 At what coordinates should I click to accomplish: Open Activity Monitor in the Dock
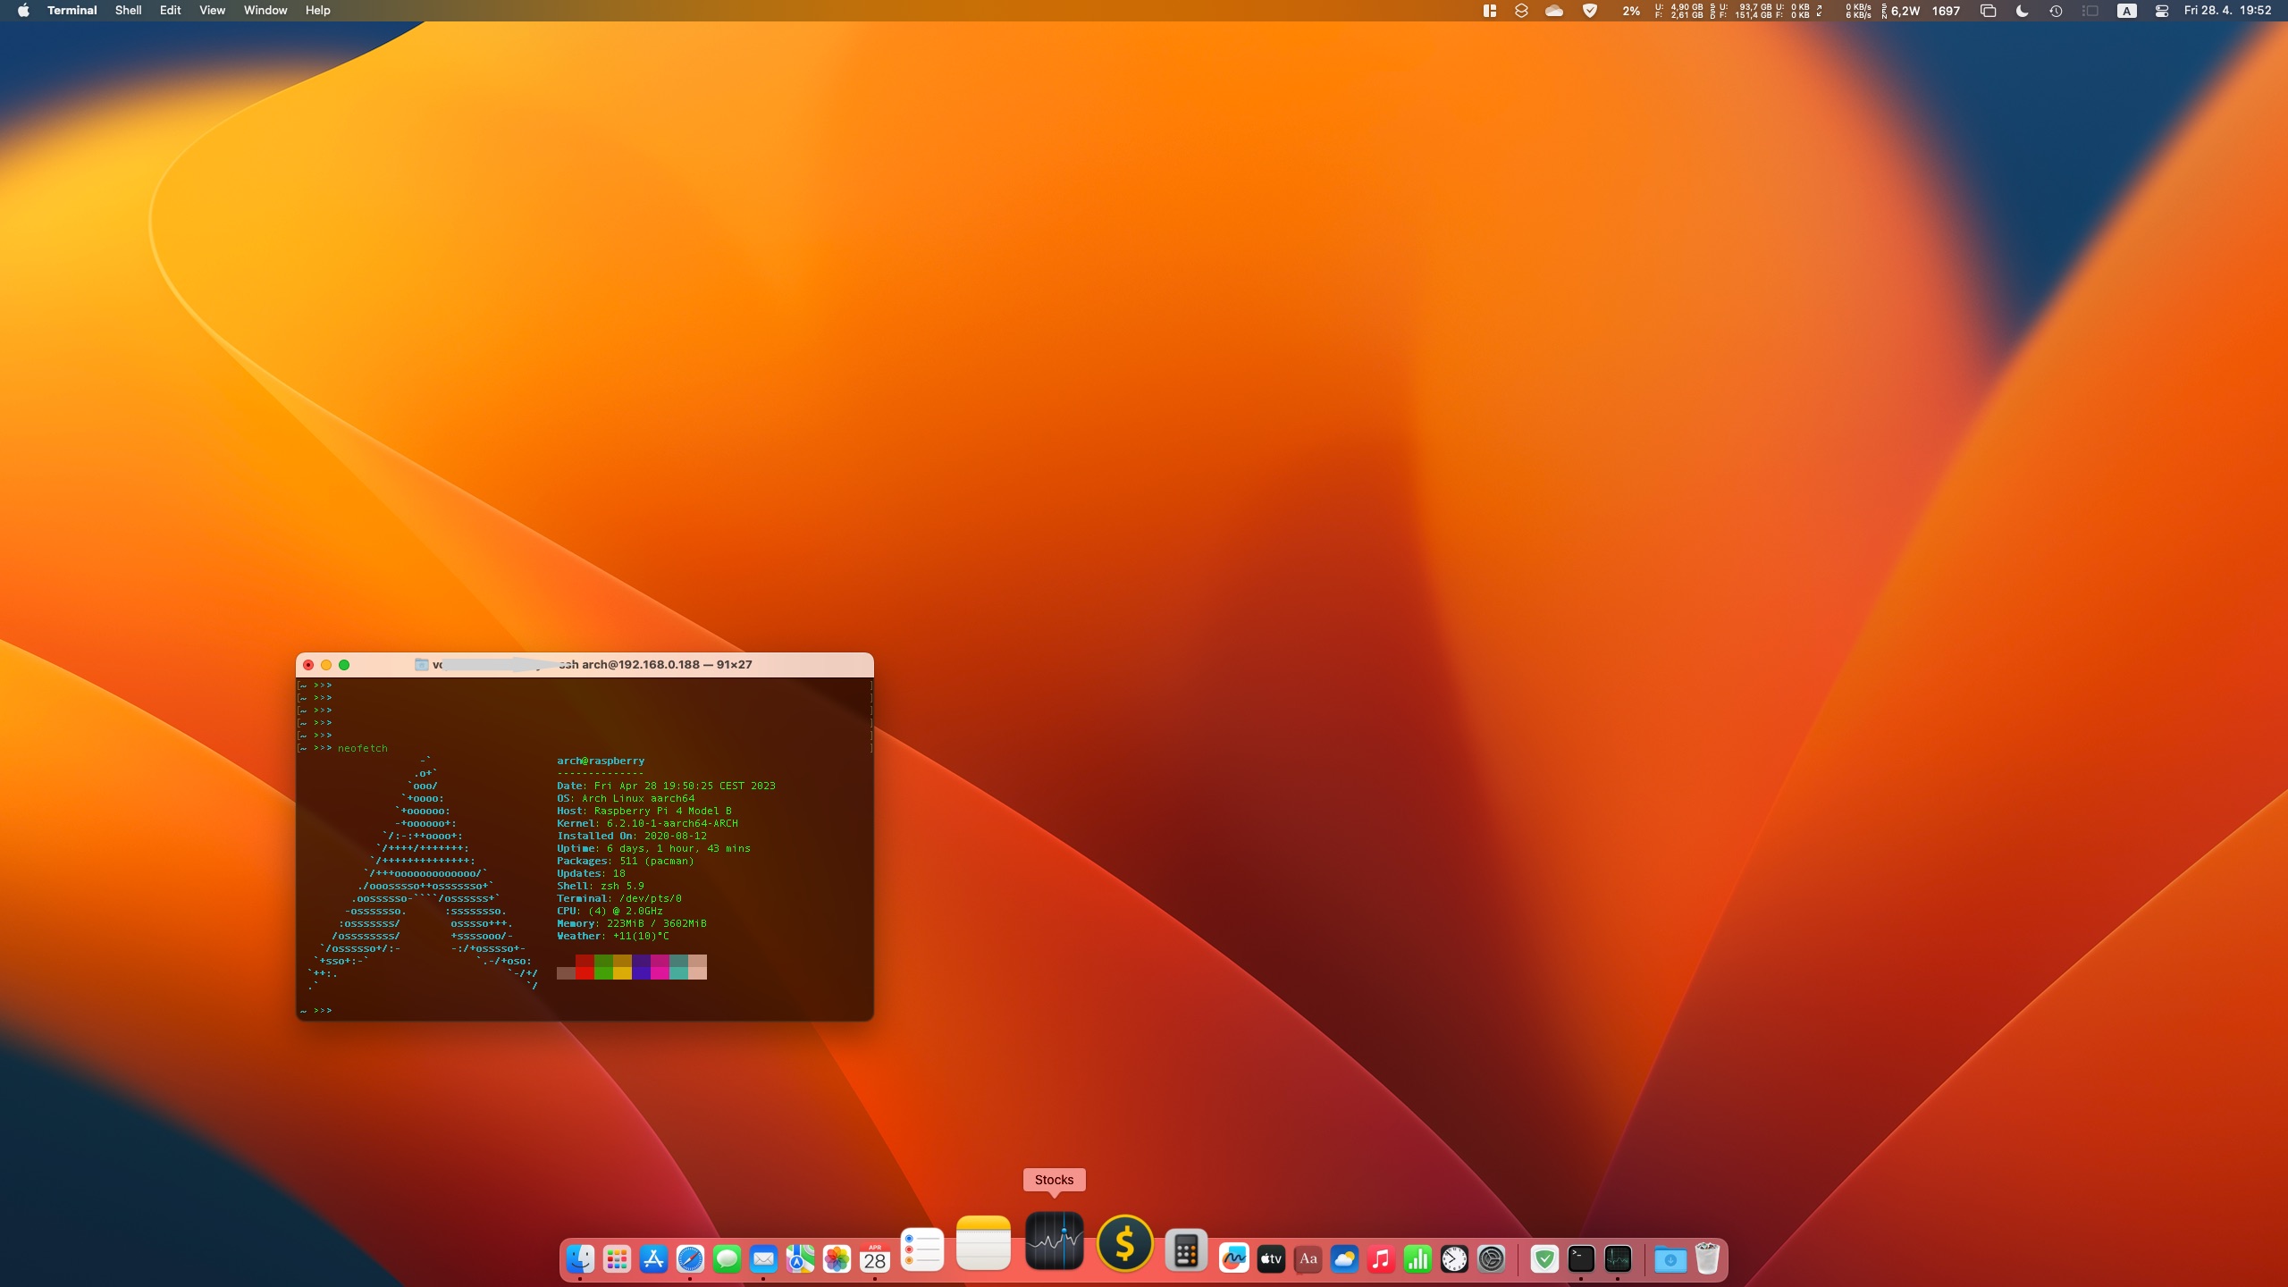[x=1618, y=1259]
